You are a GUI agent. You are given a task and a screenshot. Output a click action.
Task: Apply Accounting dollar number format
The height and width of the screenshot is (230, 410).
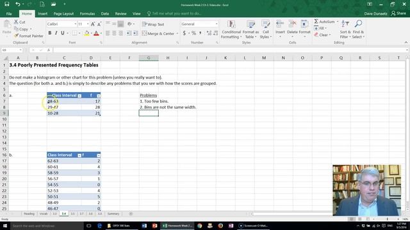click(x=184, y=33)
